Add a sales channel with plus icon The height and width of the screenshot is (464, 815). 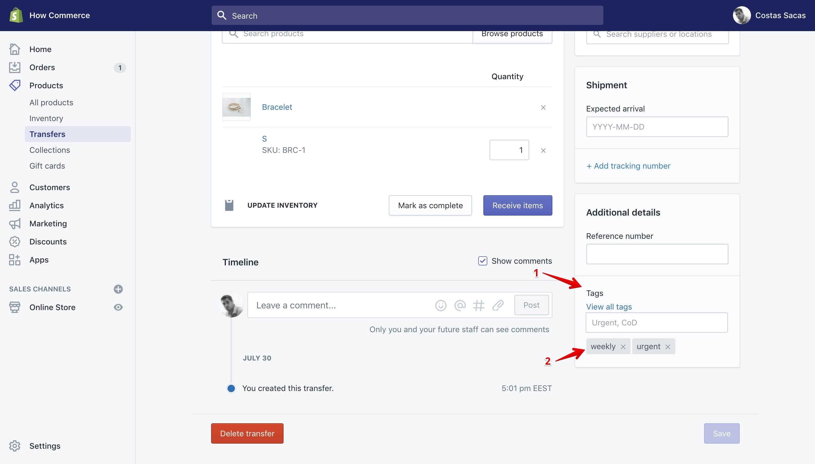click(x=118, y=289)
